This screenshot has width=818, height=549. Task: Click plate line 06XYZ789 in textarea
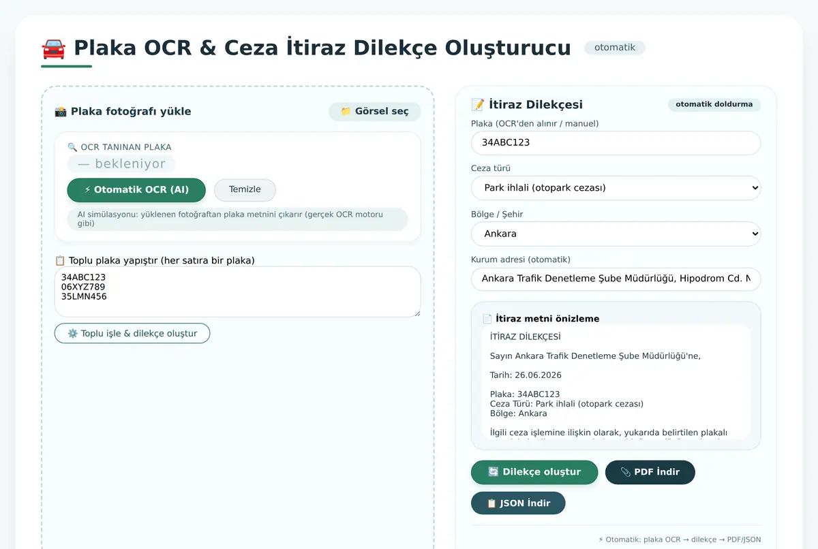pos(83,287)
